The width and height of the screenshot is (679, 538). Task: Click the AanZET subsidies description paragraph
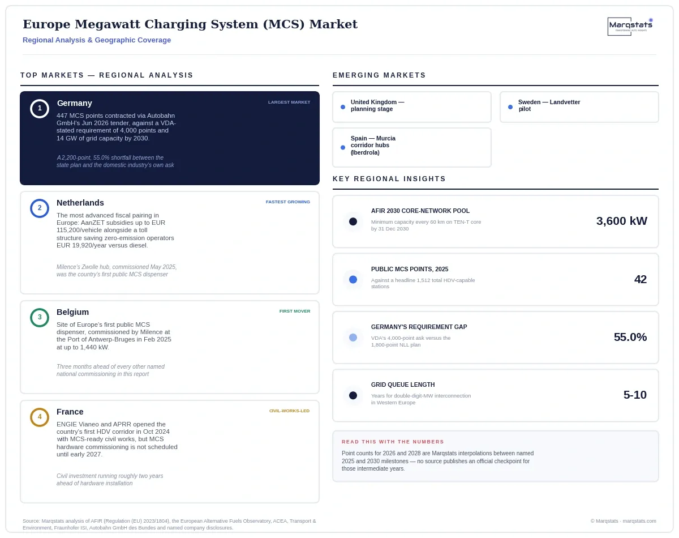[x=115, y=230]
